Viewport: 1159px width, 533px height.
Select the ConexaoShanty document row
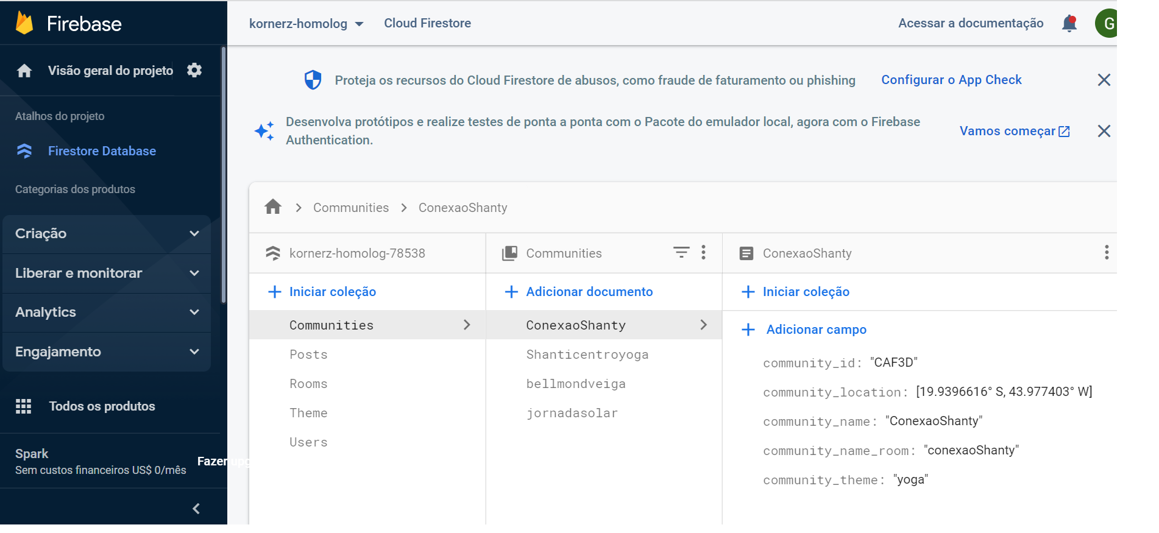tap(604, 325)
